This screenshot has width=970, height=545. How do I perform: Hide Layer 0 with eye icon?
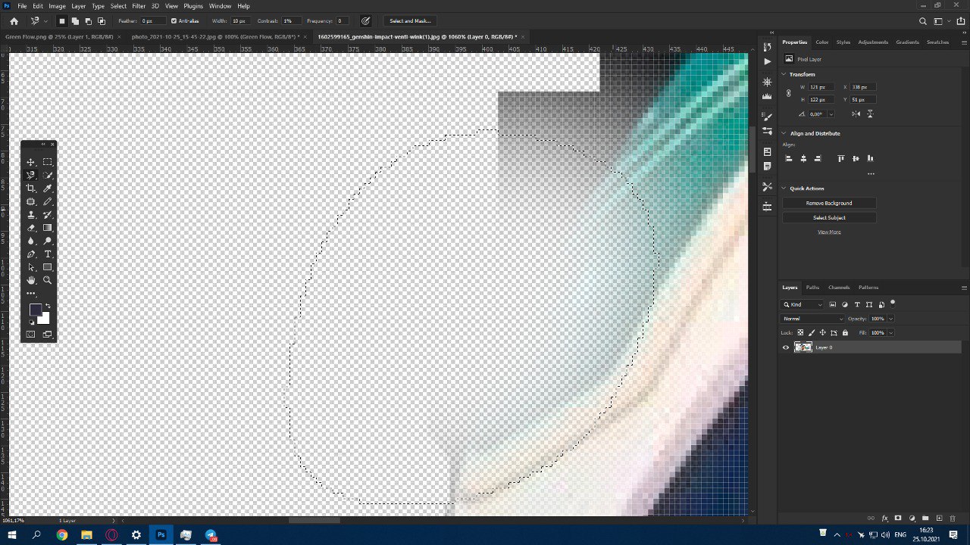point(786,347)
